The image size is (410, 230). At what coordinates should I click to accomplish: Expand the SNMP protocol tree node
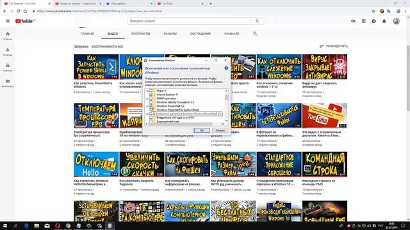tap(147, 98)
